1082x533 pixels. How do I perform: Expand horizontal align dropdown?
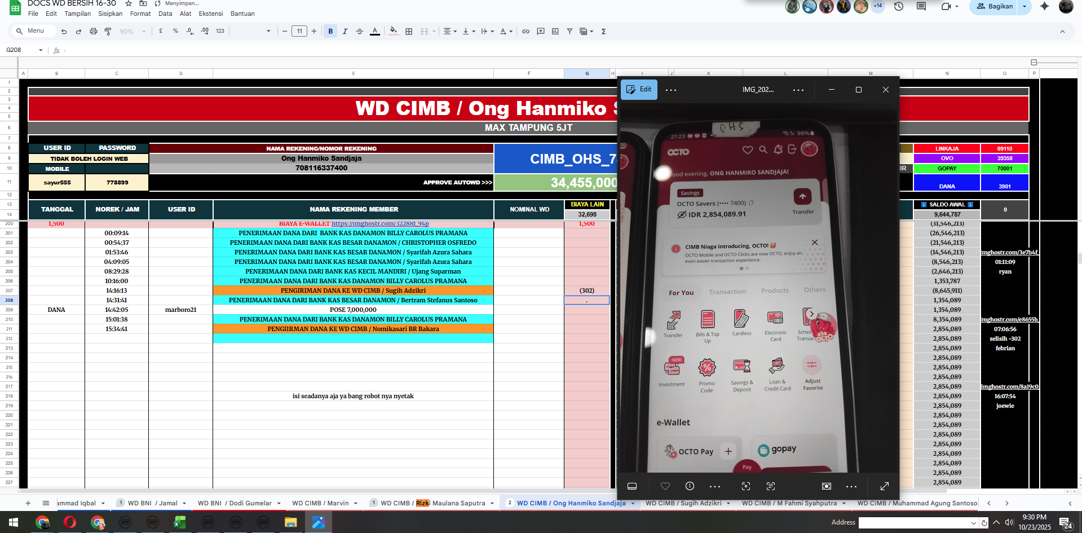coord(450,32)
